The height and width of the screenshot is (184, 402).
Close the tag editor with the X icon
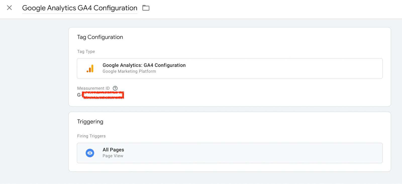tap(9, 8)
